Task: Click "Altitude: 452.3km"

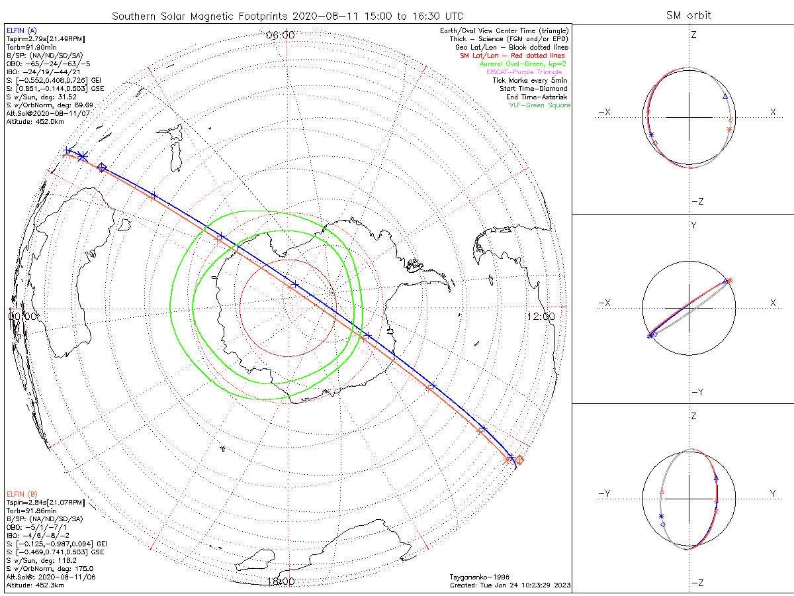Action: 35,585
